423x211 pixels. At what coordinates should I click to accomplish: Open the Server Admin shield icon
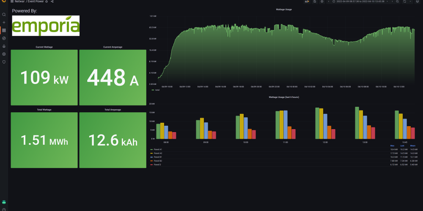(4, 62)
